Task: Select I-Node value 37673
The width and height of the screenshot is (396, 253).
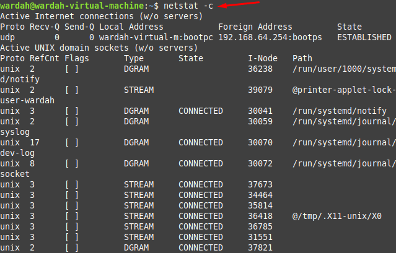Action: click(260, 184)
